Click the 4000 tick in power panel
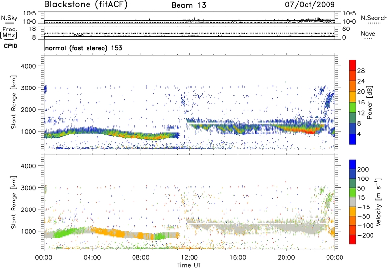Screen dimensions: 387x268 (28, 66)
